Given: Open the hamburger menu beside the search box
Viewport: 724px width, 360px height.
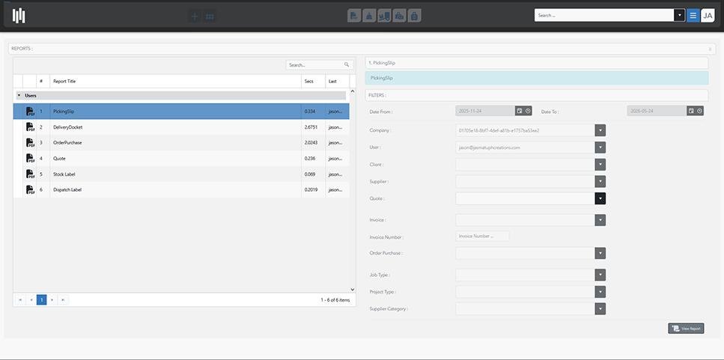Looking at the screenshot, I should point(693,15).
